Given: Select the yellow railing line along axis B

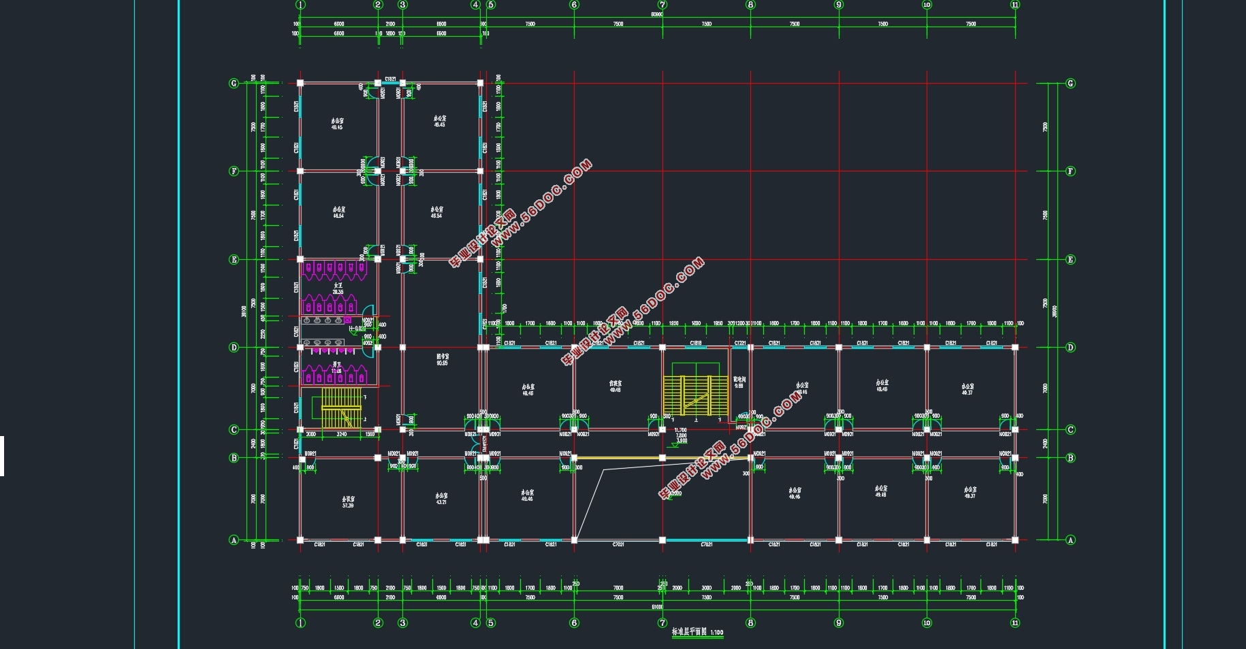Looking at the screenshot, I should pyautogui.click(x=662, y=458).
